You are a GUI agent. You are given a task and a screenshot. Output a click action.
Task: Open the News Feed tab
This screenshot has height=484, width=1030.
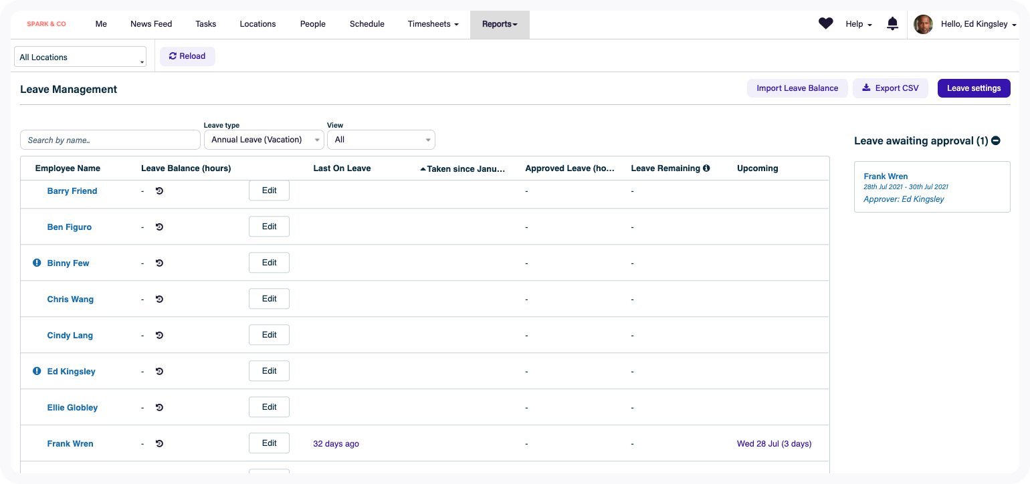151,24
